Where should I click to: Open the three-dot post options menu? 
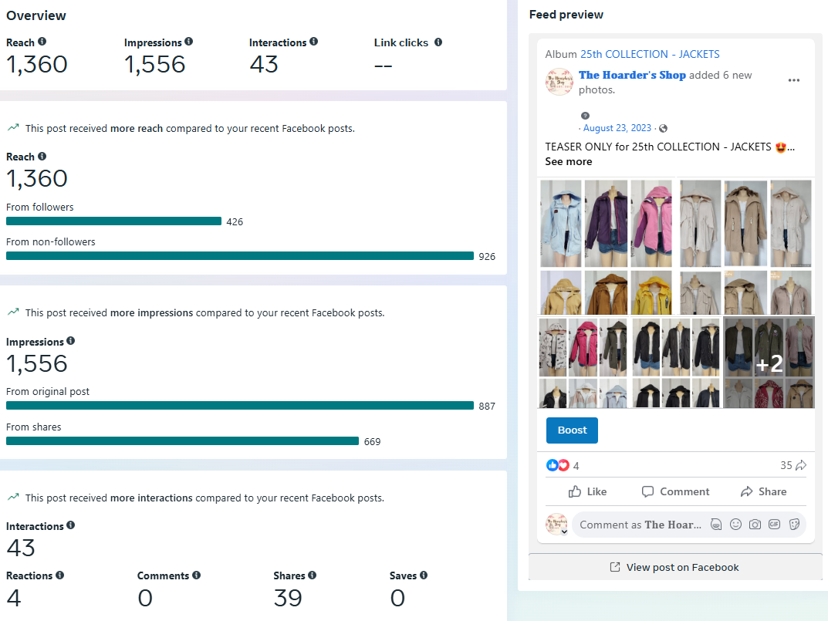793,80
